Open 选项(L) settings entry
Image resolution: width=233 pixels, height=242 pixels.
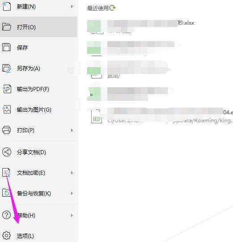tap(38, 236)
